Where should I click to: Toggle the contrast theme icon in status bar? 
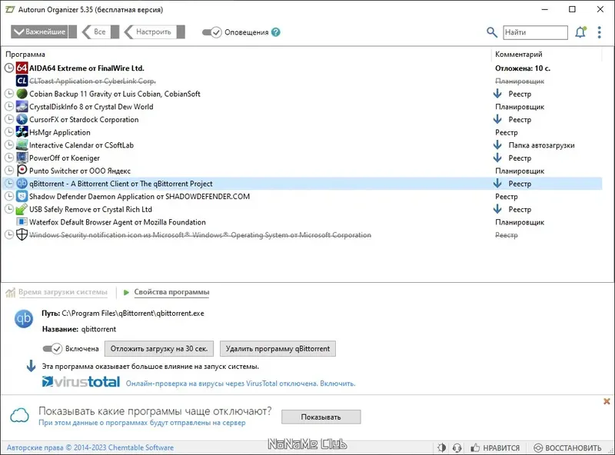[441, 447]
